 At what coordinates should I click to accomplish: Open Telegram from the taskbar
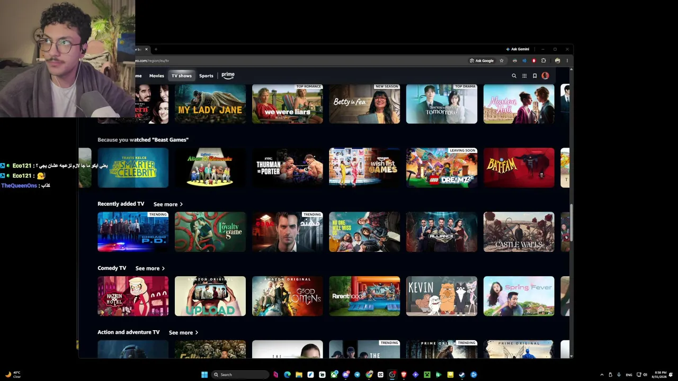357,375
